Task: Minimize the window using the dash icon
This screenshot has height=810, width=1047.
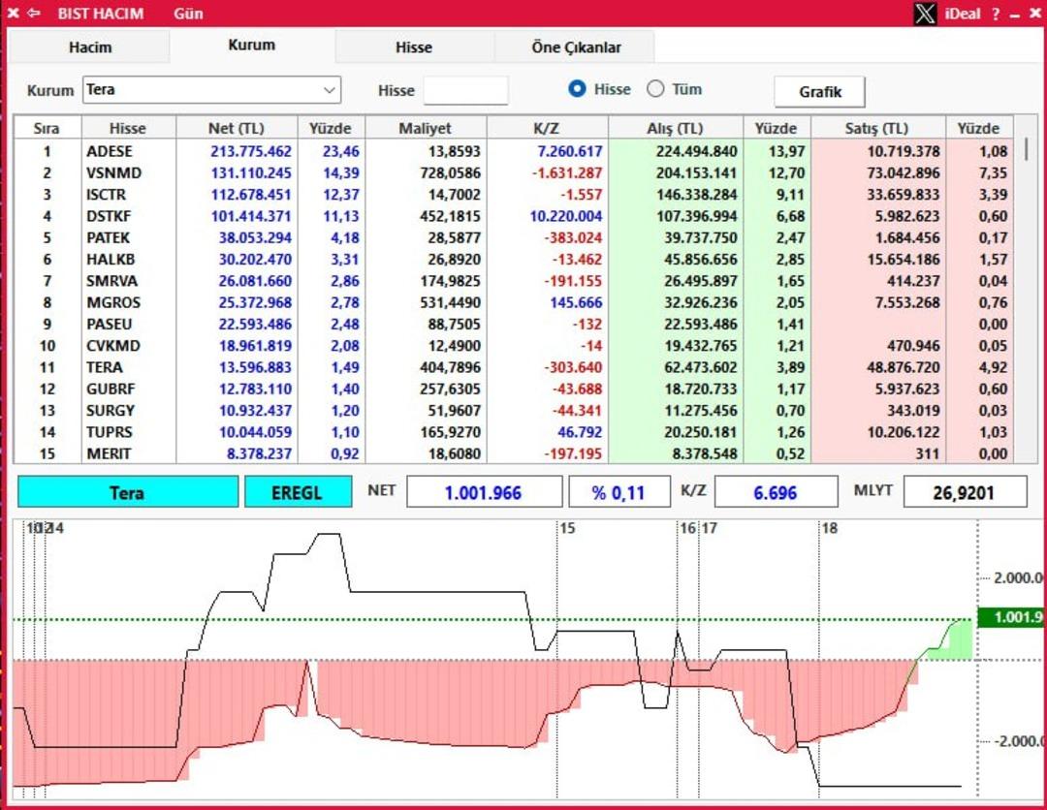Action: (1015, 15)
